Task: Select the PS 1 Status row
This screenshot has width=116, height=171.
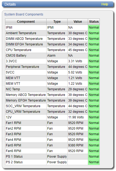Action: click(52, 157)
